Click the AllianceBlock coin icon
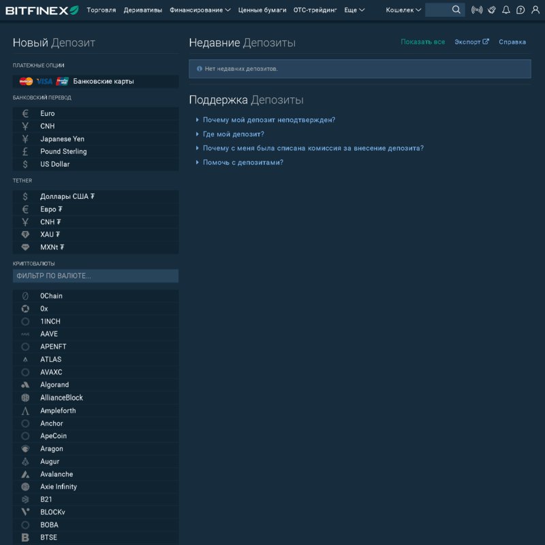 [x=25, y=398]
